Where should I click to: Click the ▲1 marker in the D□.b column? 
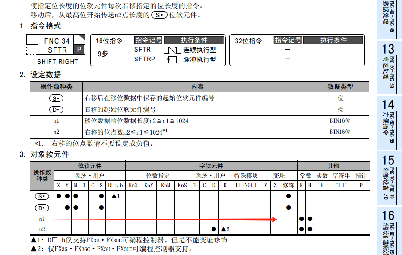[x=115, y=196]
